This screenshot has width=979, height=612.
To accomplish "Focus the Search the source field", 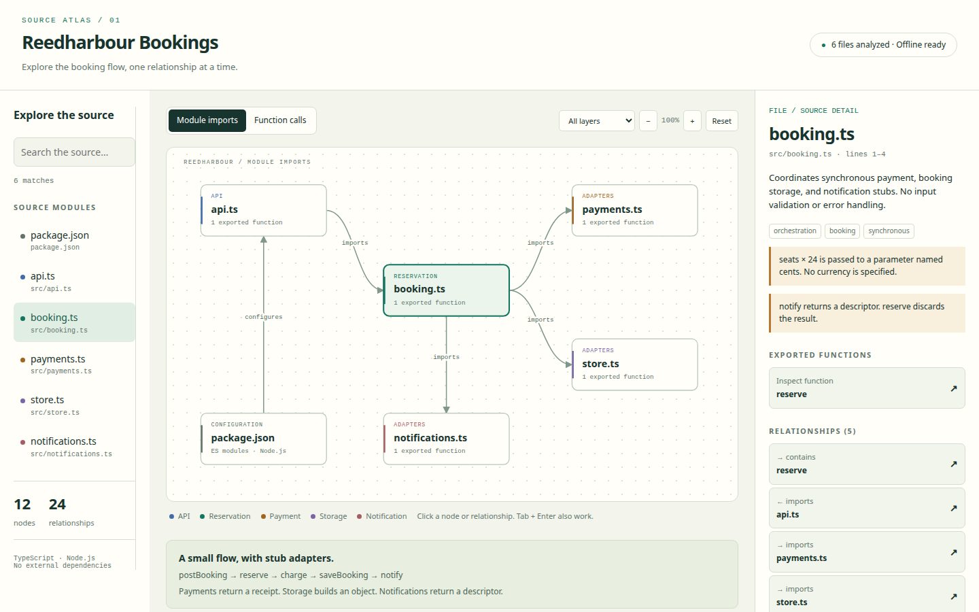I will 74,152.
